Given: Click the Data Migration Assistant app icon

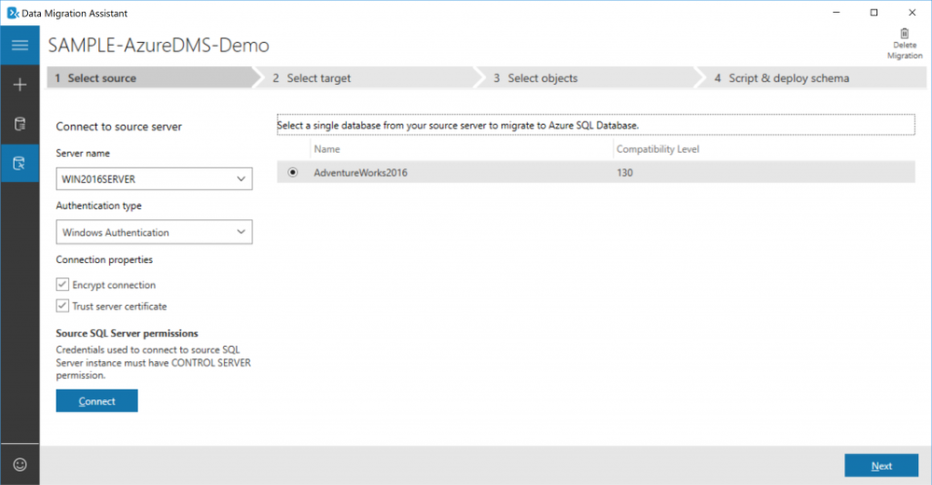Looking at the screenshot, I should click(12, 12).
